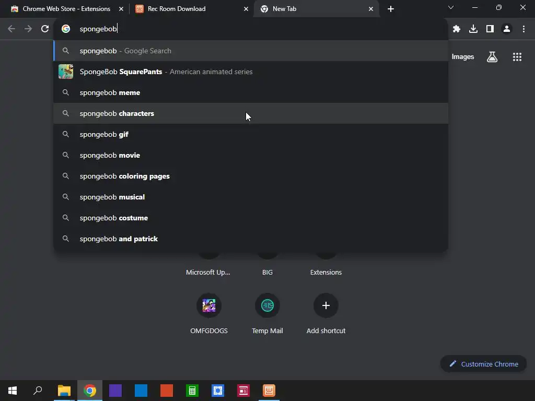Screen dimensions: 535x401
Task: Open the Extensions puzzle icon
Action: (457, 29)
